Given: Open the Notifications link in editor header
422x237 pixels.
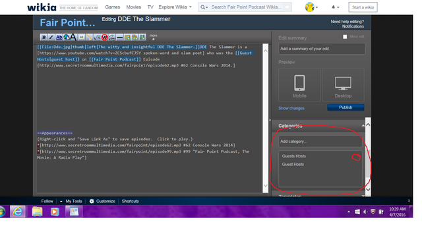Looking at the screenshot, I should pos(353,26).
